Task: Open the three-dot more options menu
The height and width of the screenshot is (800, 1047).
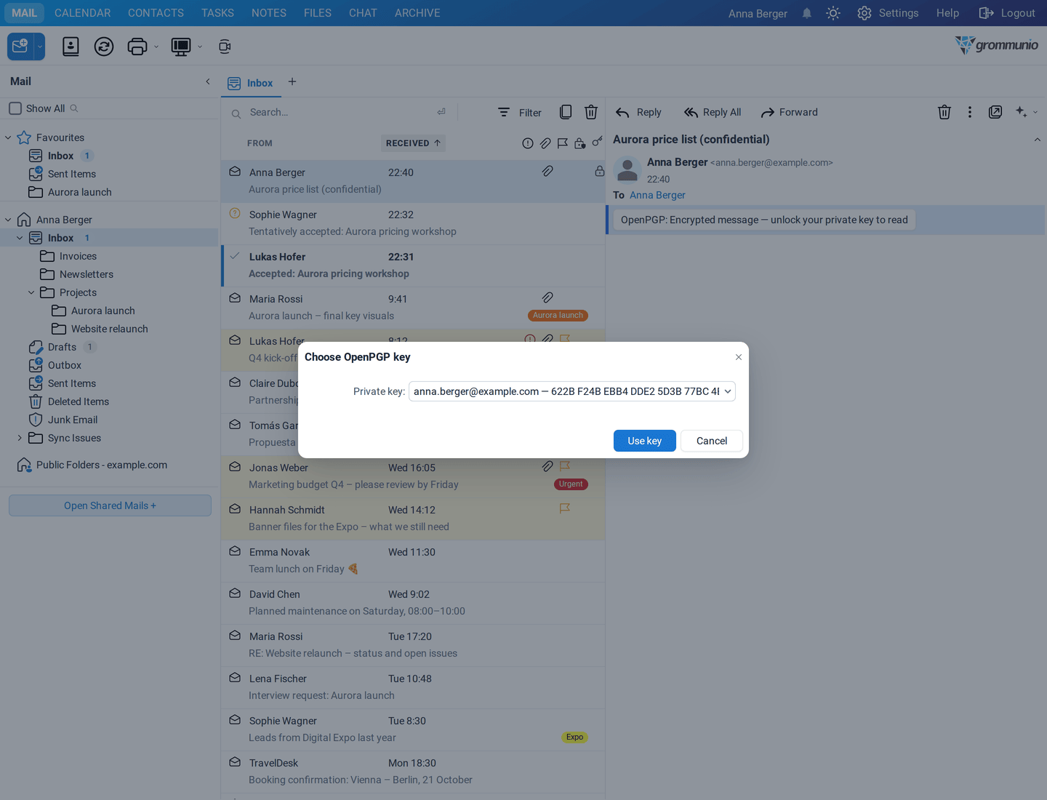Action: click(x=970, y=112)
